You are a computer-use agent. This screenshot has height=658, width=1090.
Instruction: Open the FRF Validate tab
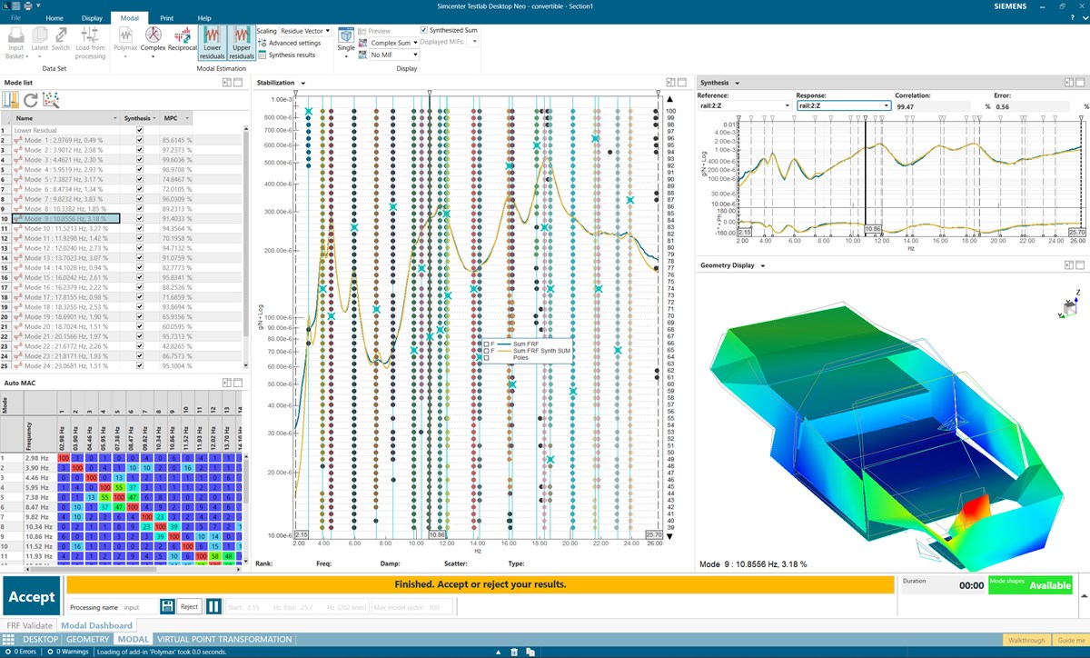[29, 625]
